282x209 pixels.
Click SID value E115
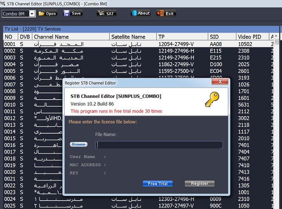point(216,51)
